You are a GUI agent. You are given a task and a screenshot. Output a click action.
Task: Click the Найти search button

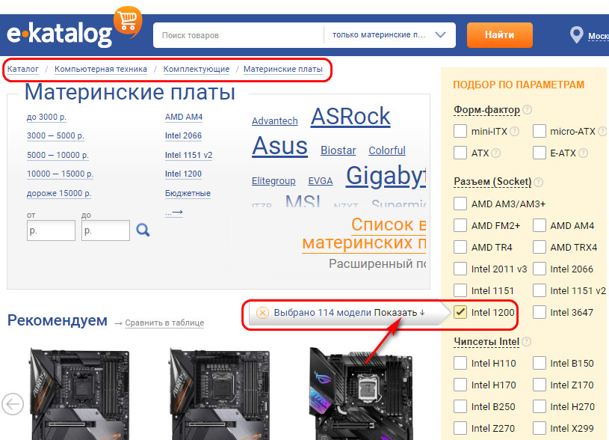click(x=499, y=35)
